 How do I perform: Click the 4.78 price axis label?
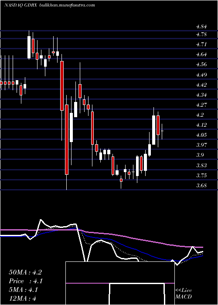pos(201,34)
